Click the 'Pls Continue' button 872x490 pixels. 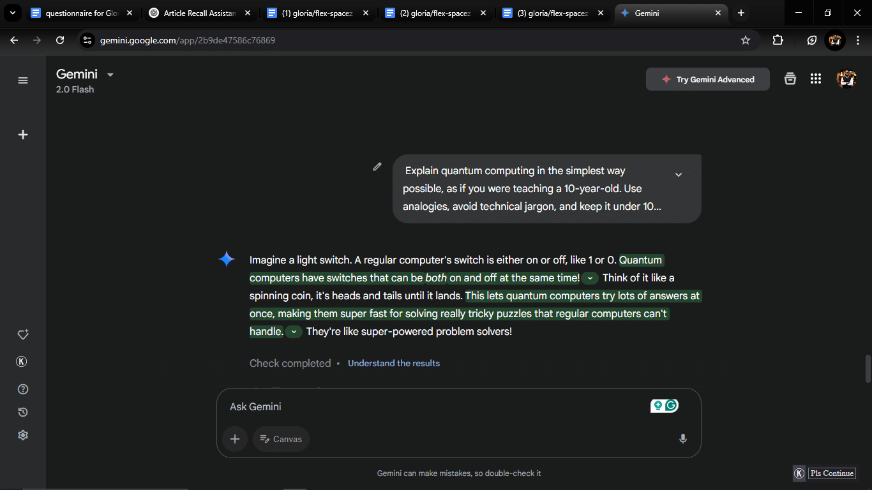point(832,473)
